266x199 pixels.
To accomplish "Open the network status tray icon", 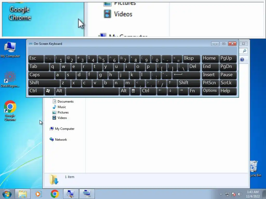I will [x=227, y=194].
